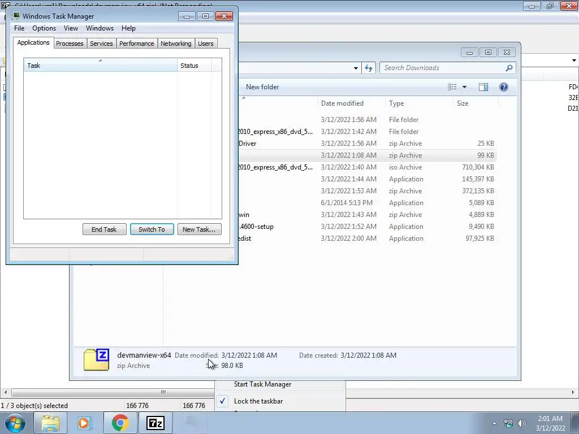Toggle the Explorer preview pane icon
Viewport: 579px width, 434px height.
point(483,87)
